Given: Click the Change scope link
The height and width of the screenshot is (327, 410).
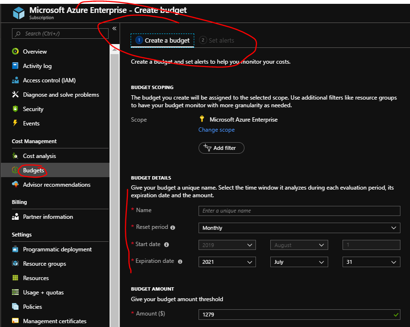Looking at the screenshot, I should tap(217, 130).
